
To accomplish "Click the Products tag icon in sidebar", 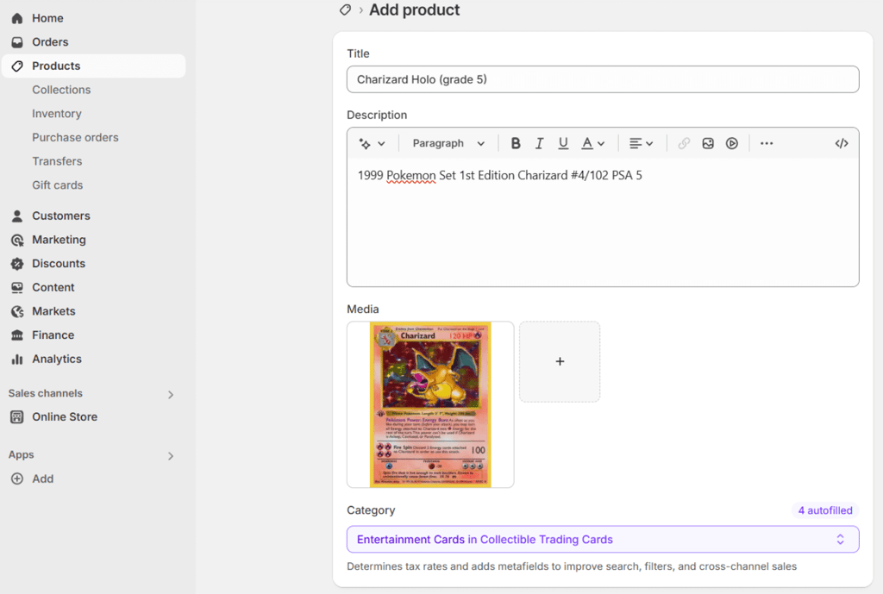I will point(17,66).
